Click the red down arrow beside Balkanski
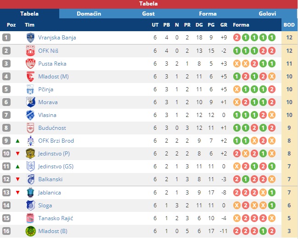The image size is (298, 239). 17,179
